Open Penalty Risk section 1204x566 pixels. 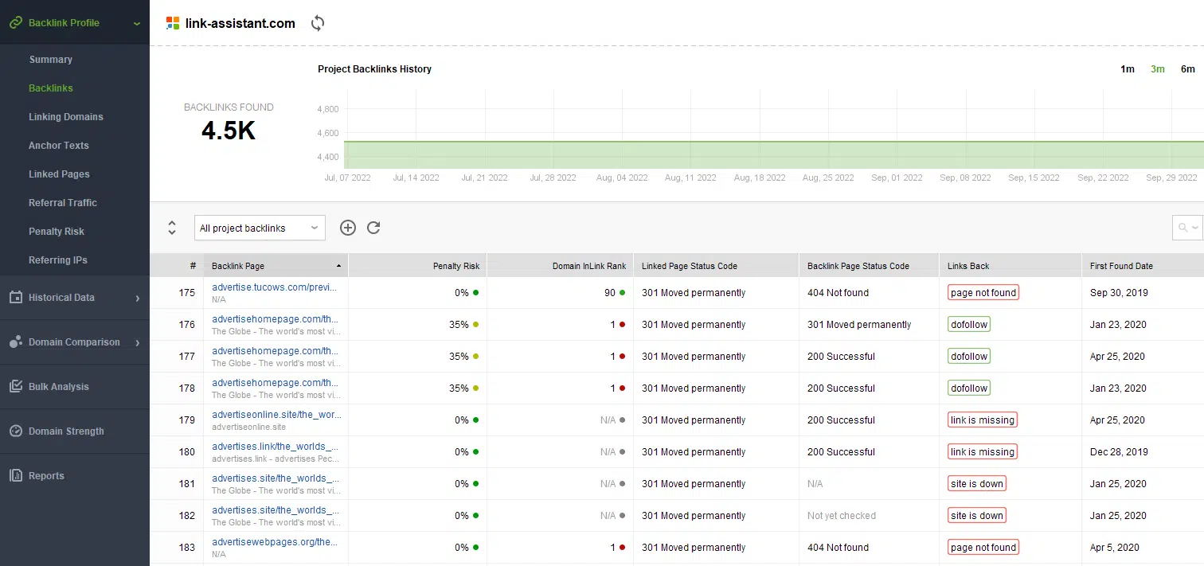tap(57, 232)
